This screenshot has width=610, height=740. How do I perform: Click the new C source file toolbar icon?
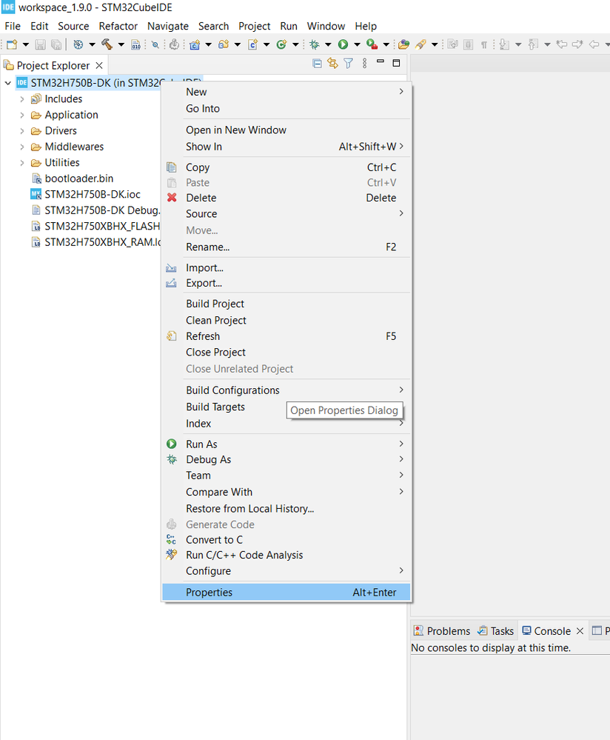click(253, 44)
